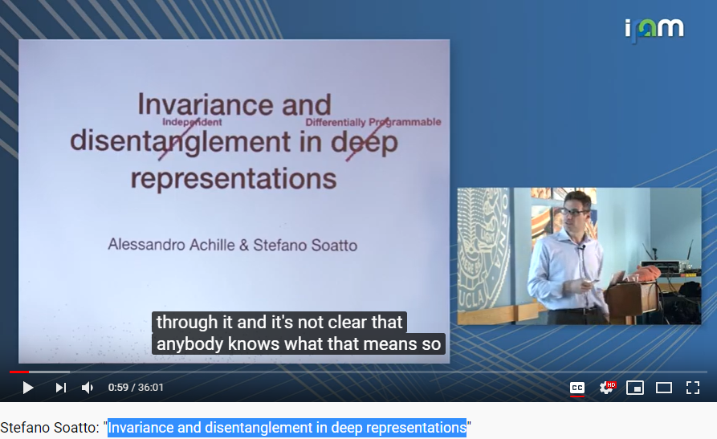Click the 'Stefano Soatto:' title prefix
This screenshot has width=717, height=439.
click(x=50, y=428)
